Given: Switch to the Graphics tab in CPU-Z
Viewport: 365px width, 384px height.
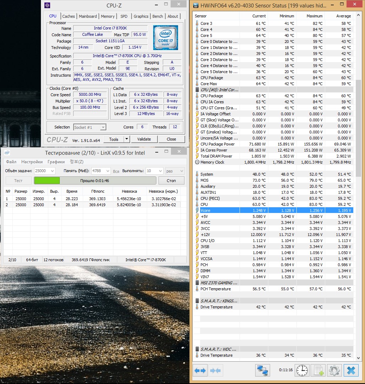Looking at the screenshot, I should [141, 16].
